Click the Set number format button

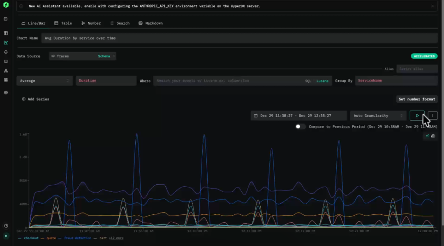pos(417,99)
